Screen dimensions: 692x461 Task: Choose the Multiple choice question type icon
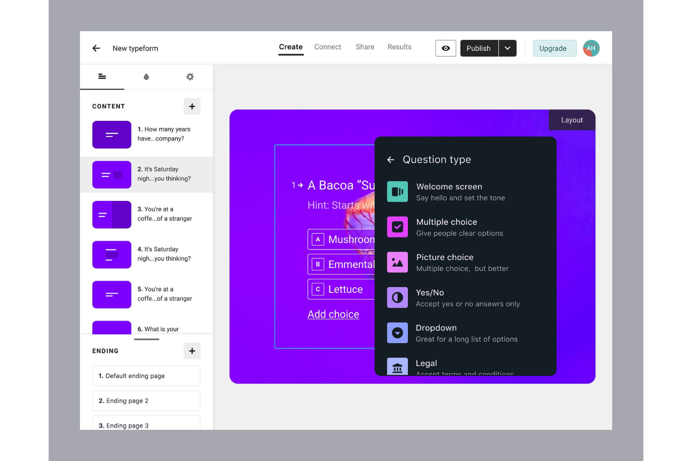397,227
